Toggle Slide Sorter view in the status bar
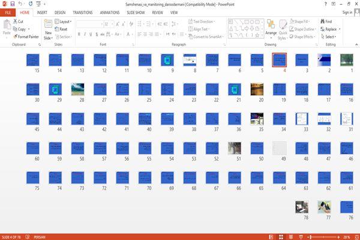Viewport: 360px width, 240px height. point(281,237)
